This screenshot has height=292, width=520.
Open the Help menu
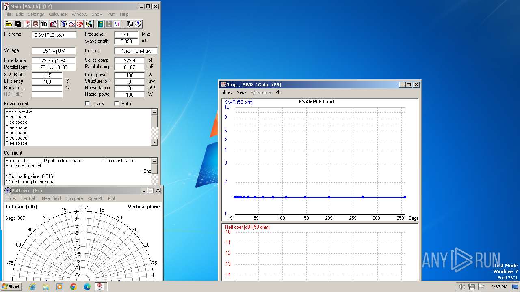(124, 14)
